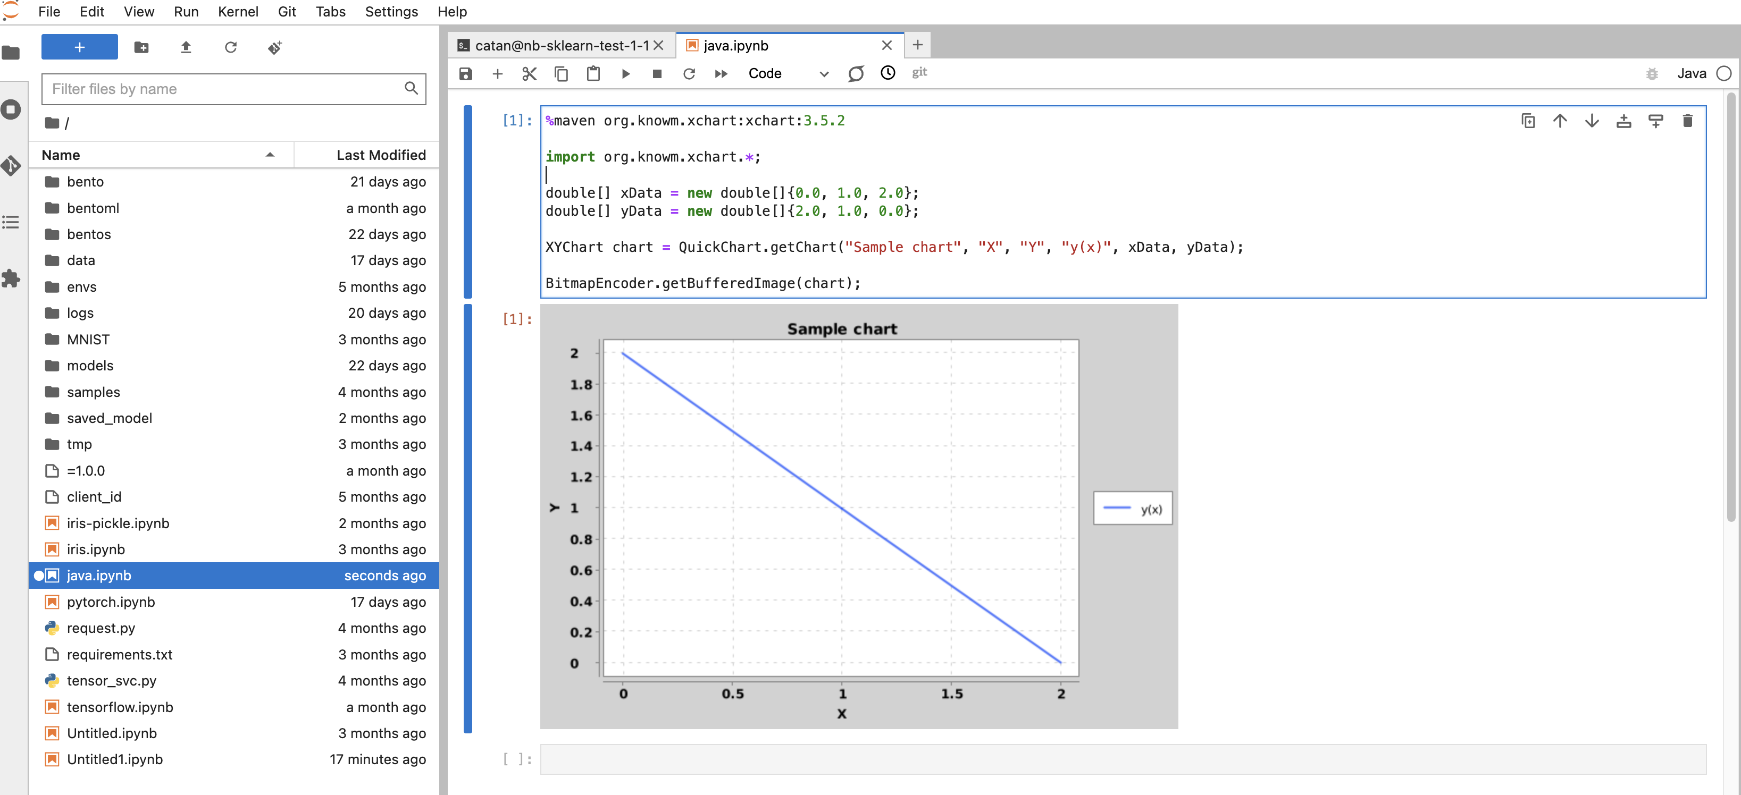Move the cell down with arrow
The height and width of the screenshot is (795, 1741).
[x=1592, y=121]
